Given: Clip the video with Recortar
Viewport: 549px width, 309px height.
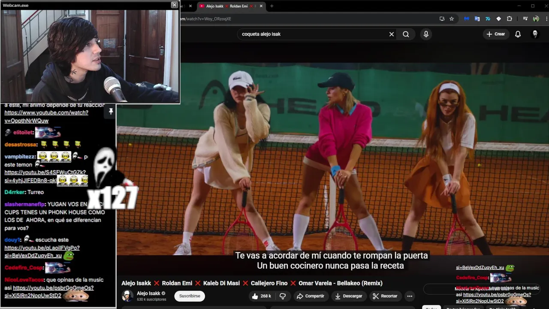Looking at the screenshot, I should pos(385,296).
